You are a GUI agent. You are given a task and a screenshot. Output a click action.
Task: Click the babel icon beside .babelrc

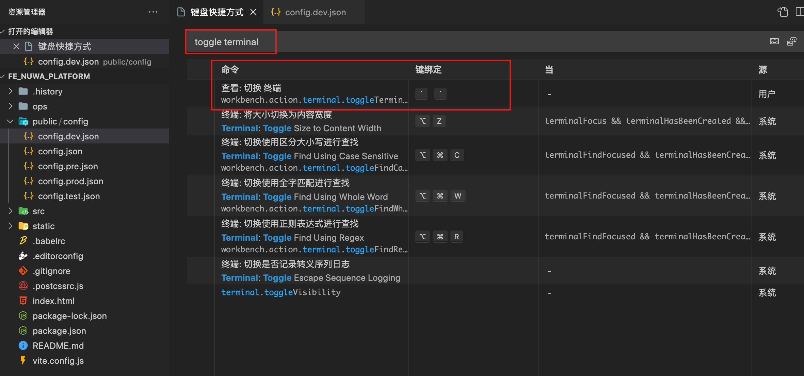coord(23,241)
